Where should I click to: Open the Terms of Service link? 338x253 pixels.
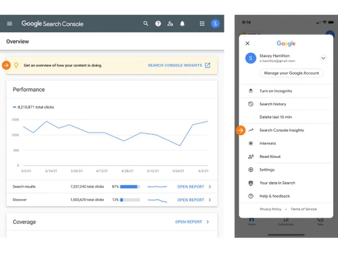point(304,209)
